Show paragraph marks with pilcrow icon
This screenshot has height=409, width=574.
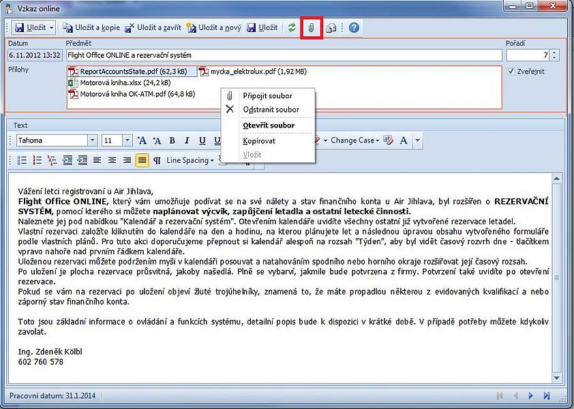click(x=157, y=160)
